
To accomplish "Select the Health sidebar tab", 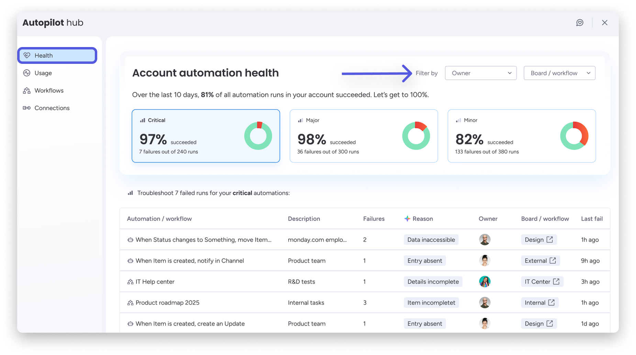I will [57, 56].
